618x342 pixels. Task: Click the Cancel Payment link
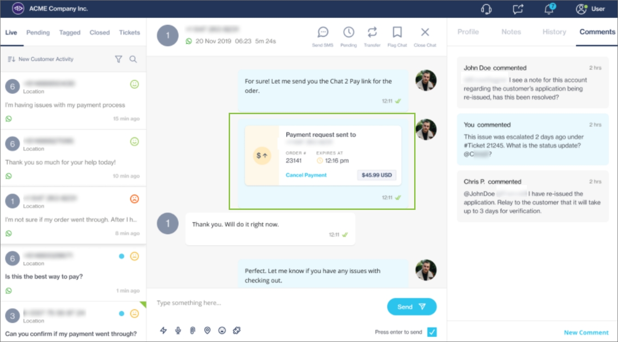pyautogui.click(x=306, y=175)
